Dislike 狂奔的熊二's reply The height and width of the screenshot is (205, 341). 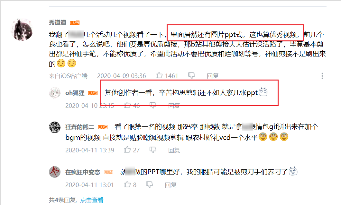pyautogui.click(x=153, y=150)
